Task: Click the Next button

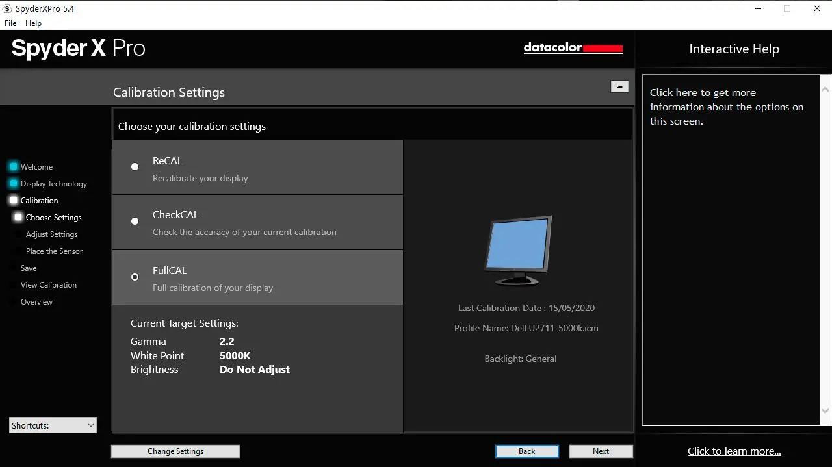Action: point(601,451)
